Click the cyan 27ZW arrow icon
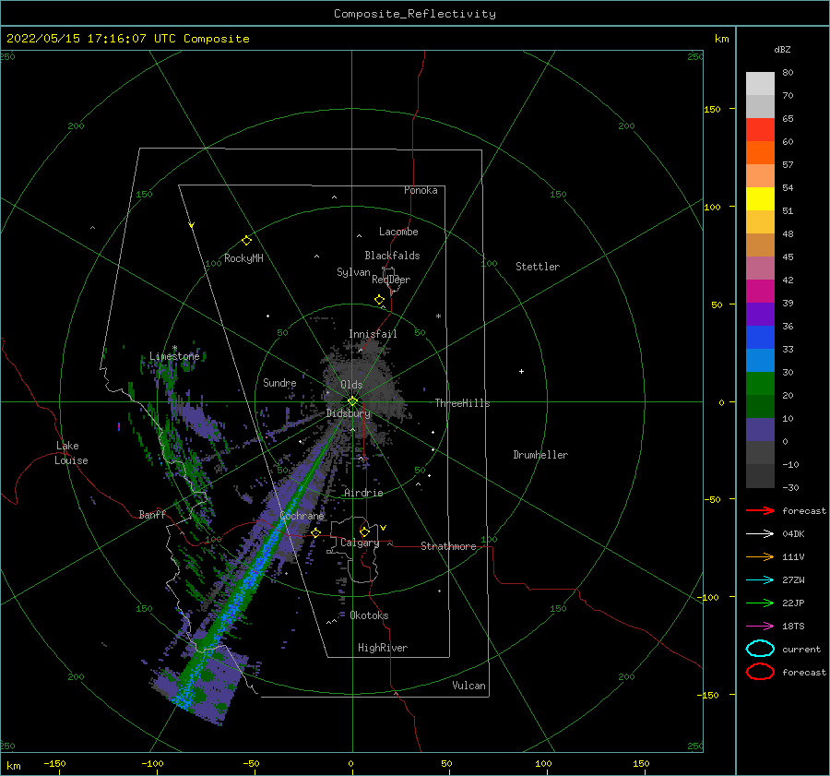 [x=760, y=580]
